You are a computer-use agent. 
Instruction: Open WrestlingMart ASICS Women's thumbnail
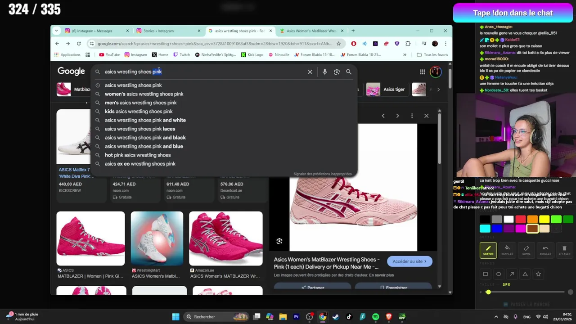(x=157, y=238)
